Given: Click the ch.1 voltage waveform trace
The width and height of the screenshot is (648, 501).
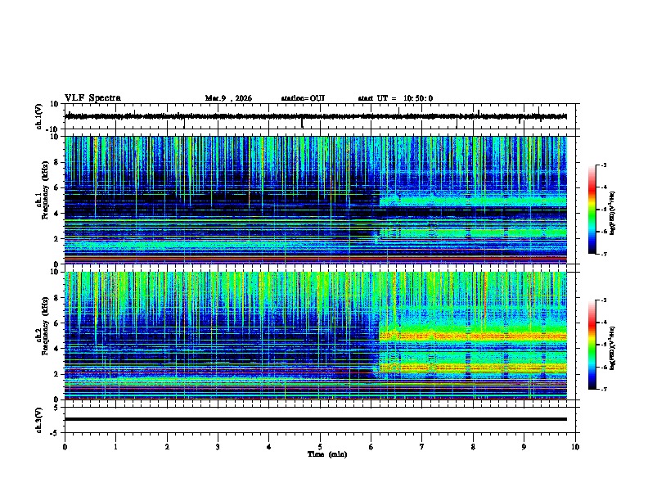Looking at the screenshot, I should (315, 116).
